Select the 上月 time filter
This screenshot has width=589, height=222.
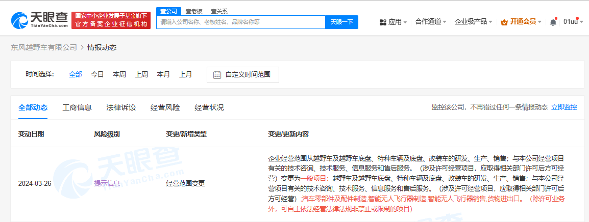tap(185, 74)
